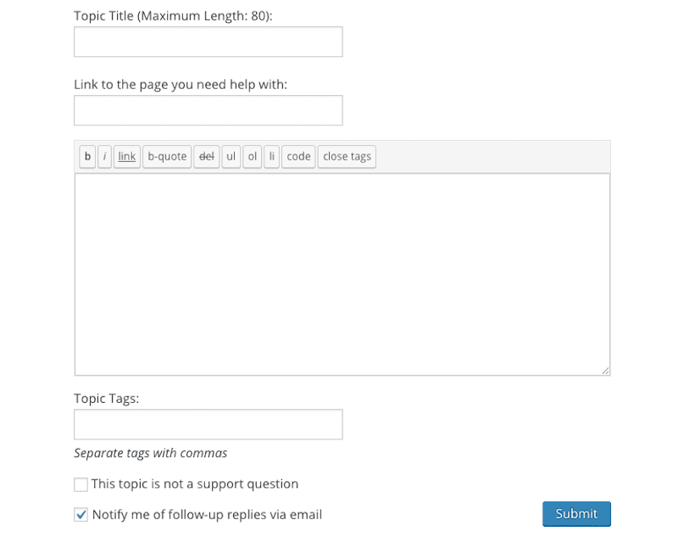Insert unordered list with ul button
The image size is (678, 548).
[231, 157]
